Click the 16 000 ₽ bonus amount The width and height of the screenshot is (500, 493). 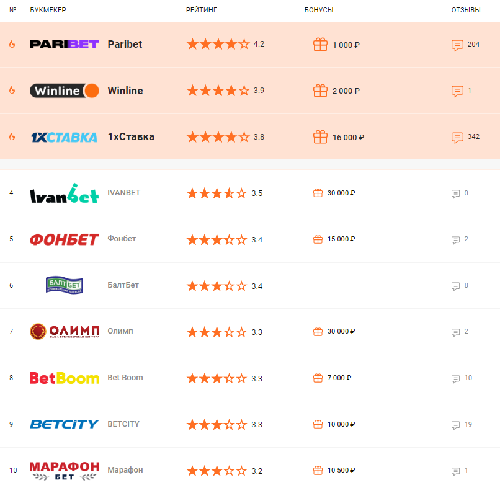(348, 137)
